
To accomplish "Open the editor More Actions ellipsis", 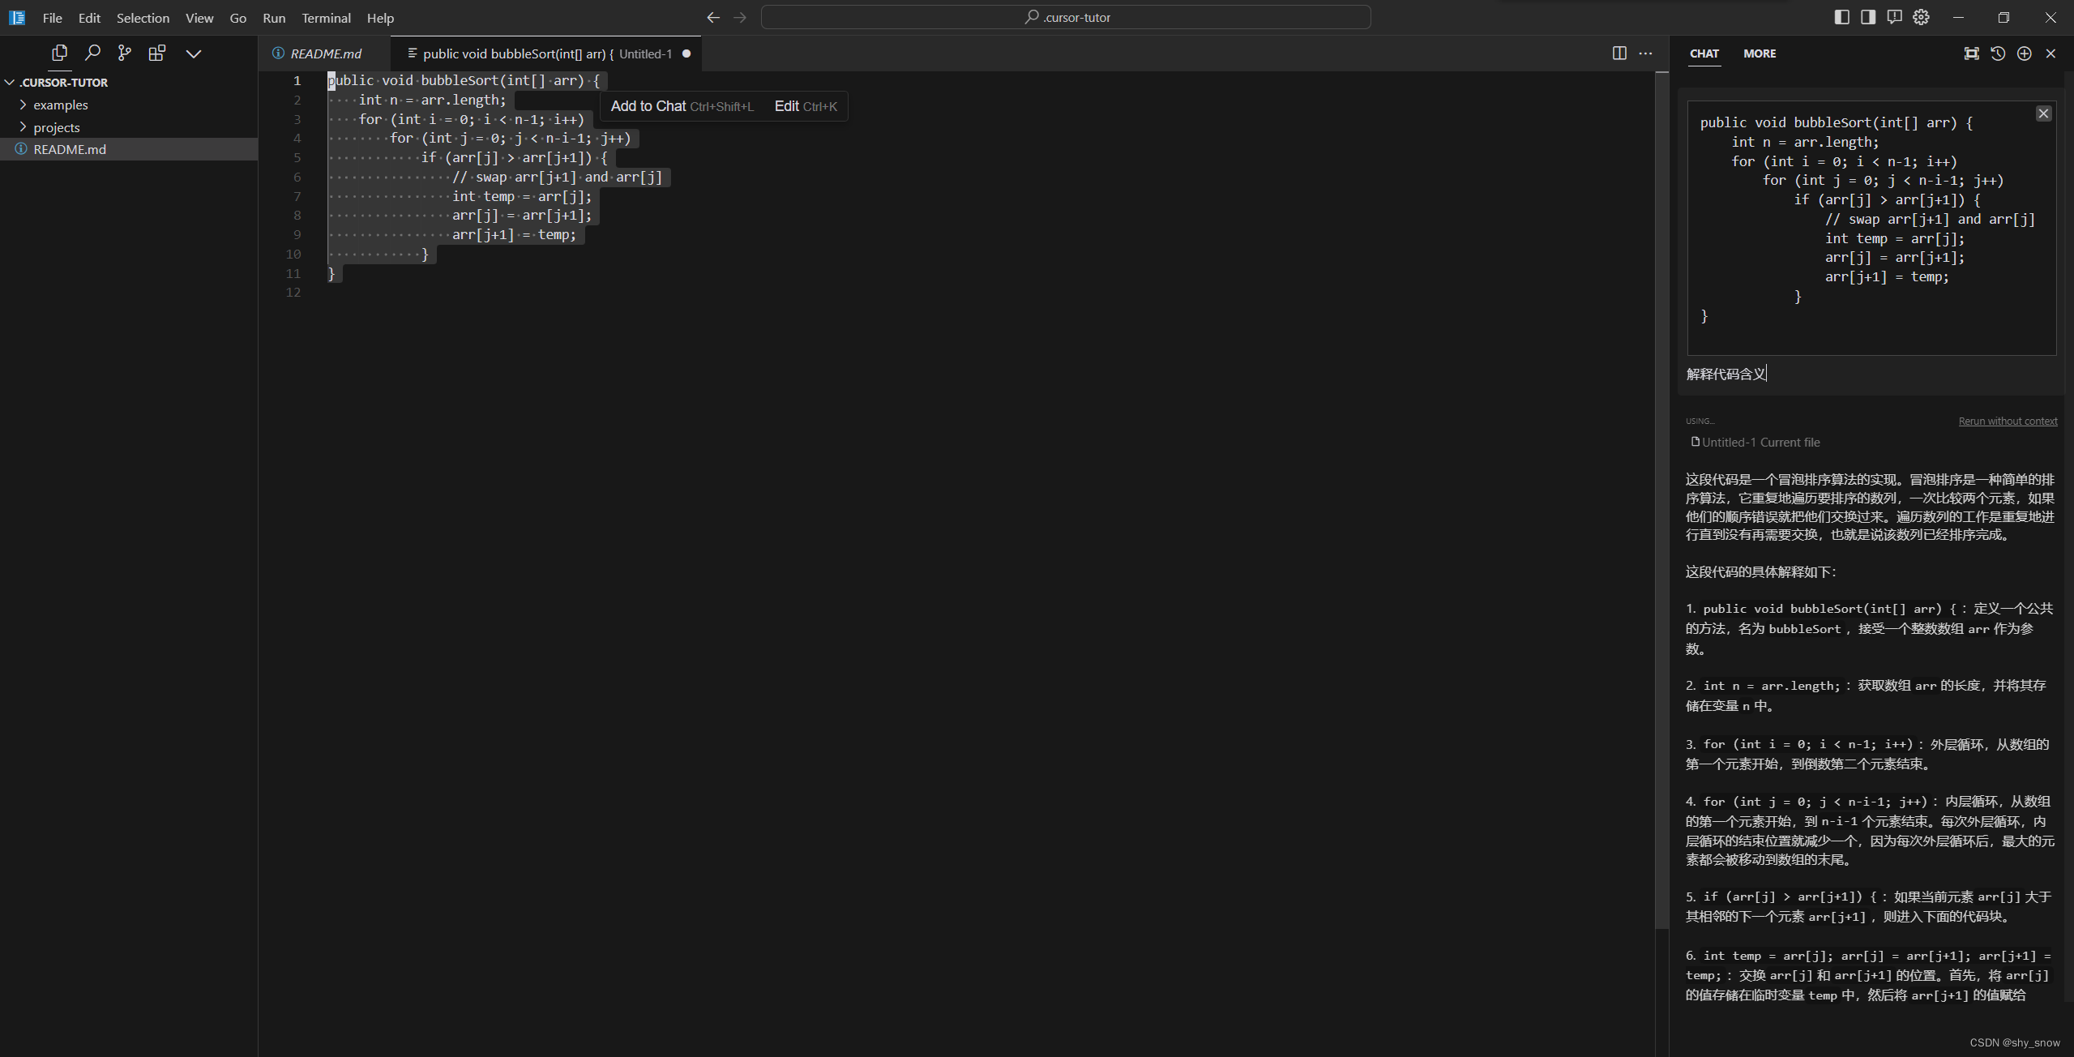I will [1645, 53].
